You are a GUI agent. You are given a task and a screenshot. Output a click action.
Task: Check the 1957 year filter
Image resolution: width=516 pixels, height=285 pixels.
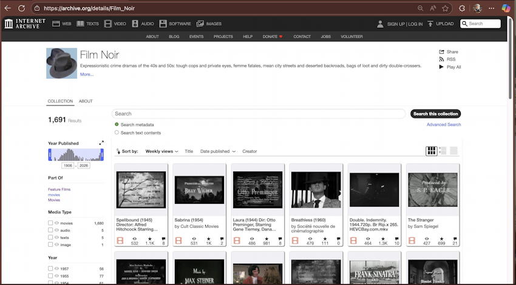pos(50,269)
